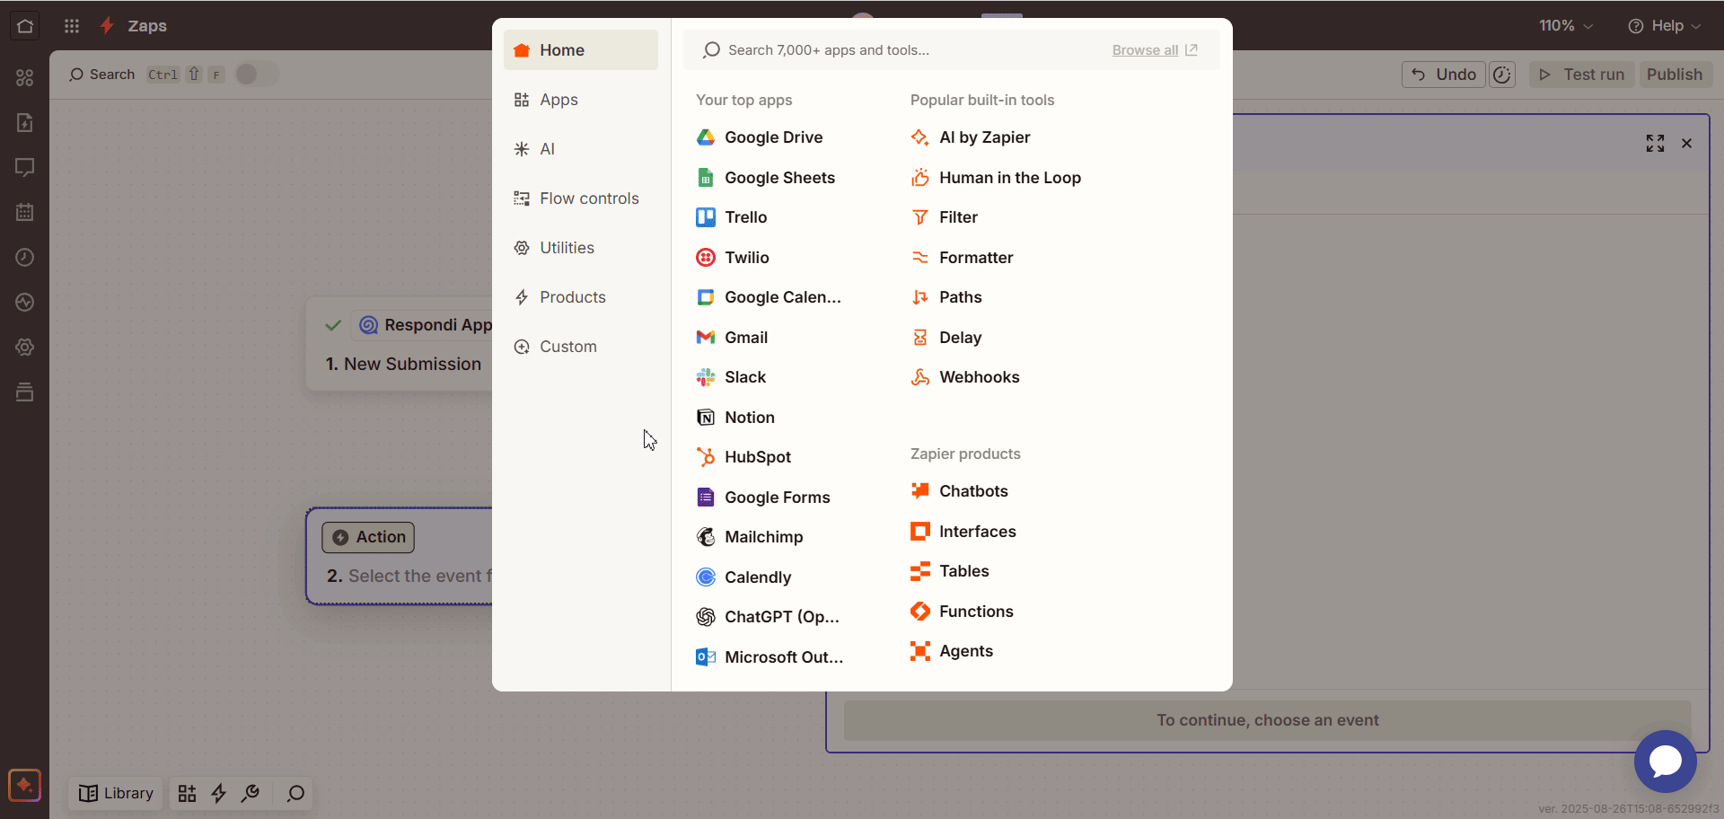Select ChatGPT (OpenAI) app
Screen dimensions: 1724x819
[768, 617]
